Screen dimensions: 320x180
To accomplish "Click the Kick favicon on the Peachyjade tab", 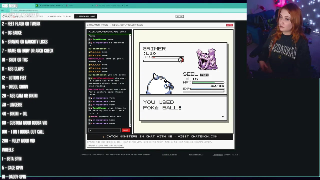I will [x=37, y=5].
